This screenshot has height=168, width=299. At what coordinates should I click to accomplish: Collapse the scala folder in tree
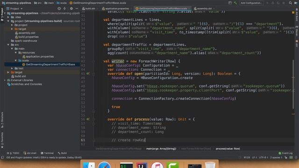pos(16,61)
